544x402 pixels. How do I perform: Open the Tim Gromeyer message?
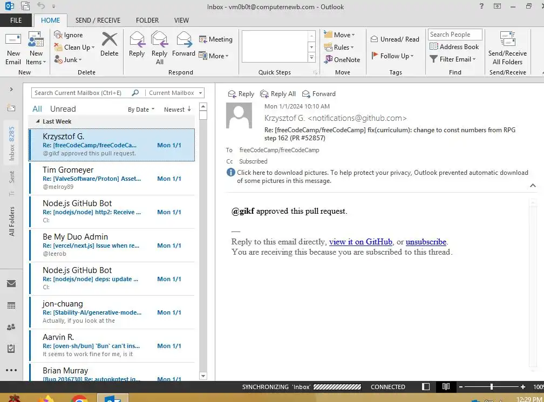click(112, 178)
